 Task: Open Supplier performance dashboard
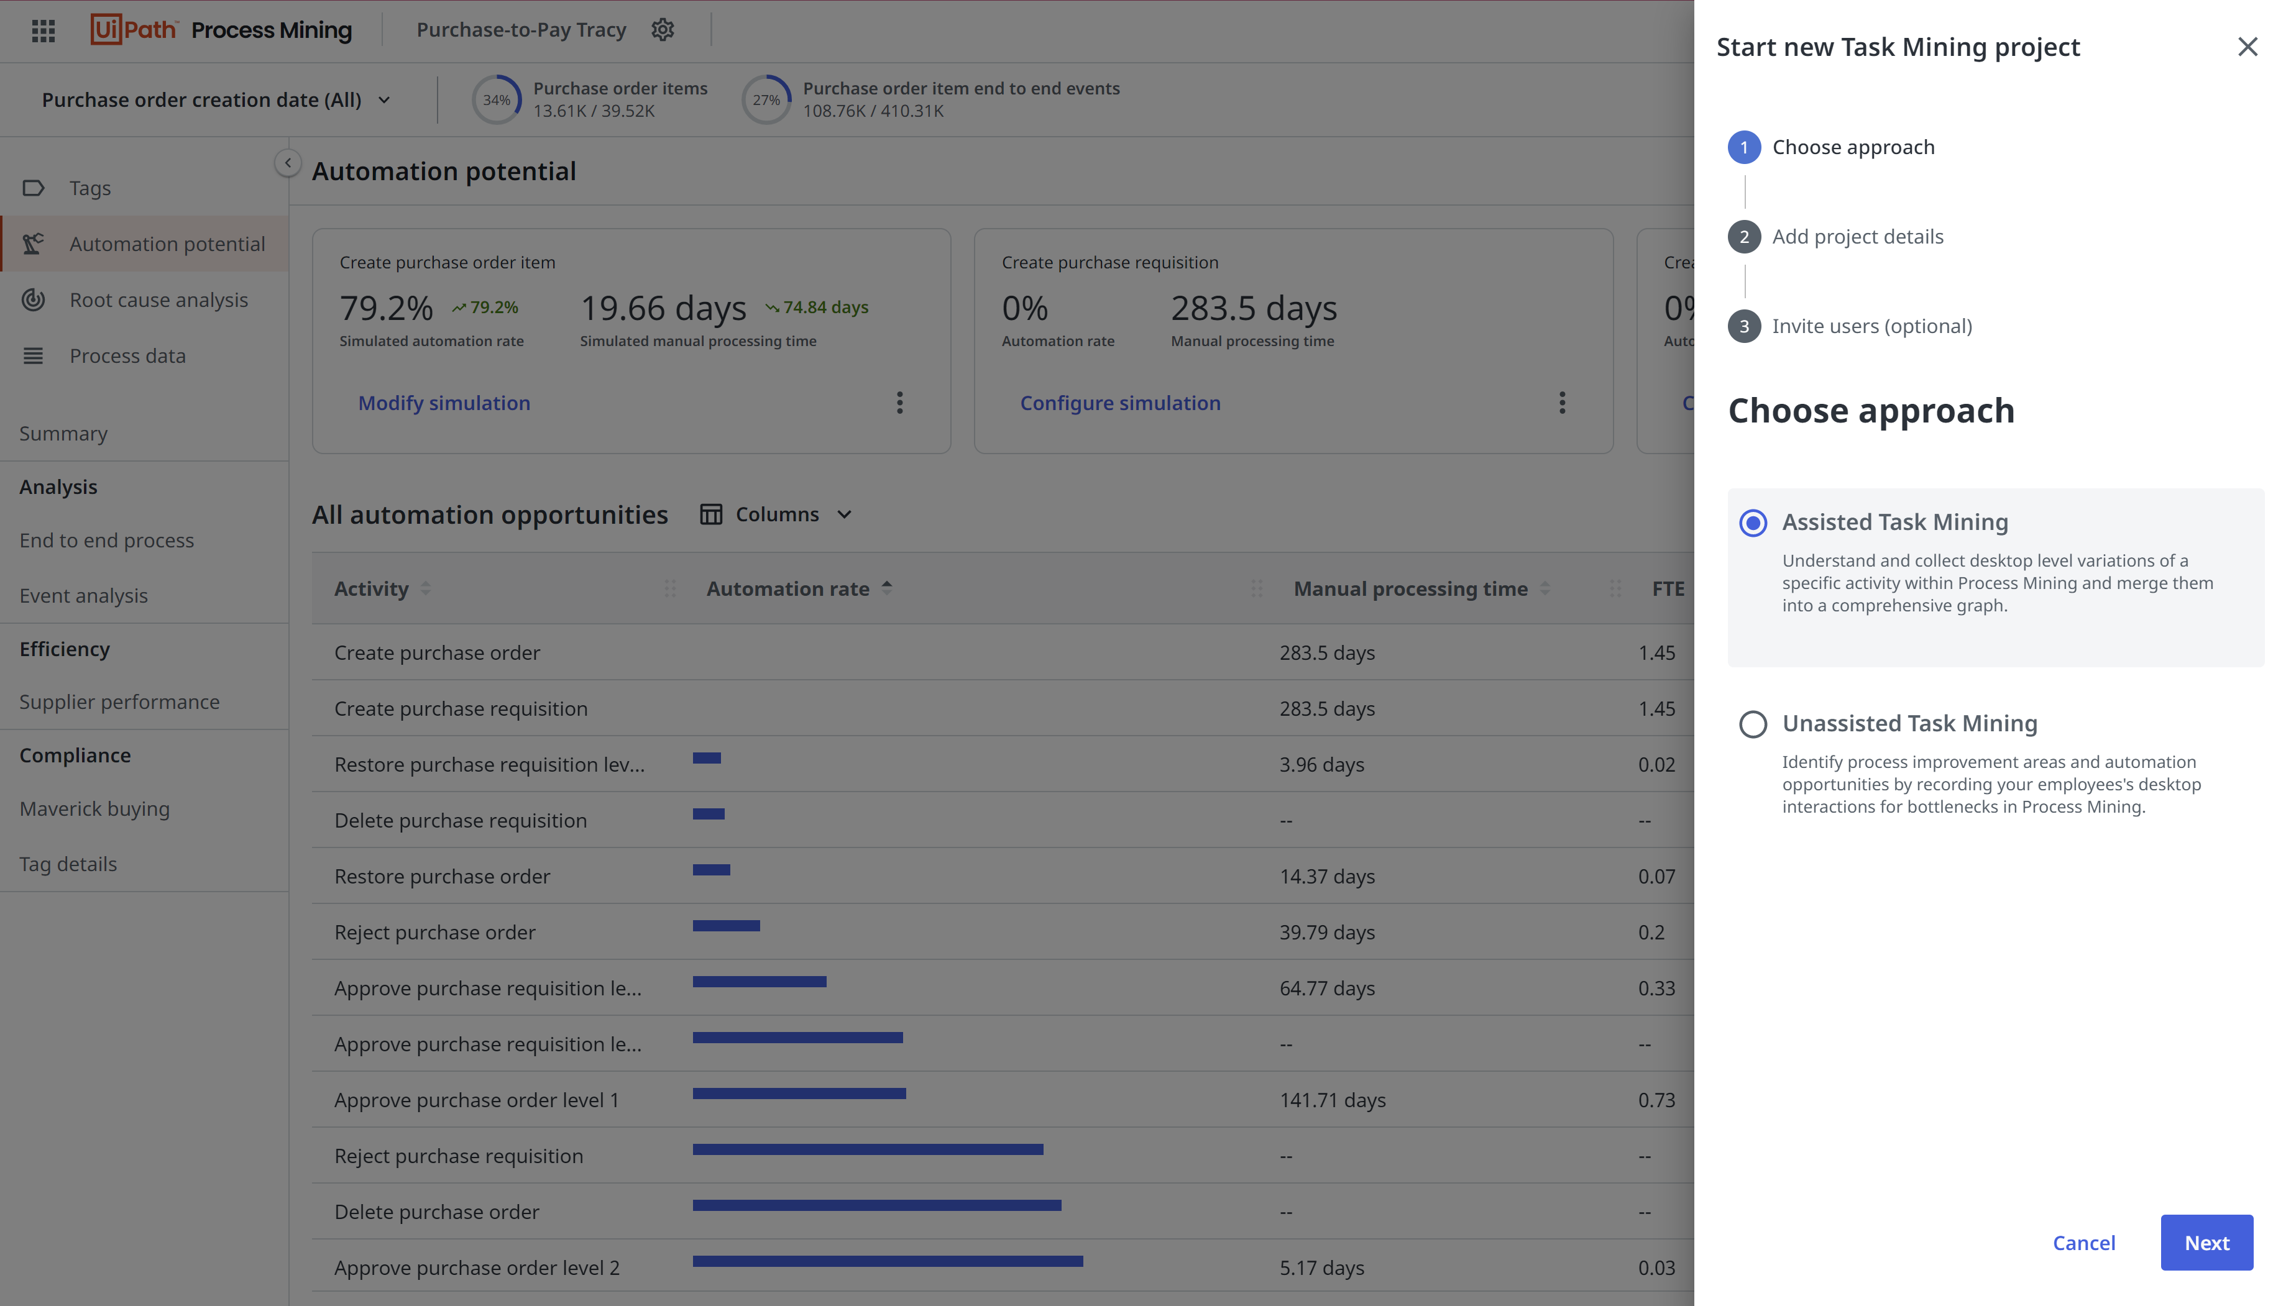(x=119, y=701)
